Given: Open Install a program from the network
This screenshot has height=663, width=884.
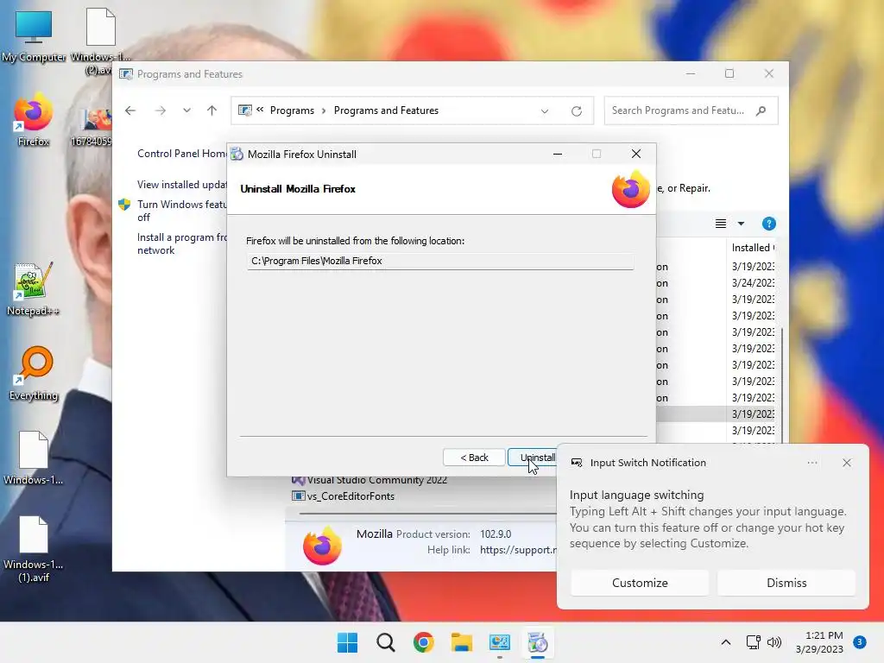Looking at the screenshot, I should click(181, 243).
